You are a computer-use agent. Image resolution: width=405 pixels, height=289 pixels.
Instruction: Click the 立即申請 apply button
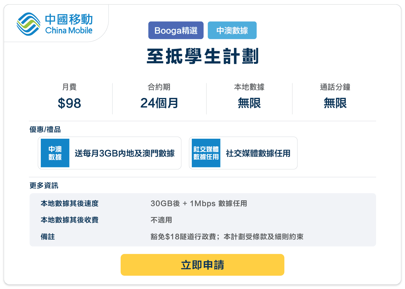coord(203,264)
